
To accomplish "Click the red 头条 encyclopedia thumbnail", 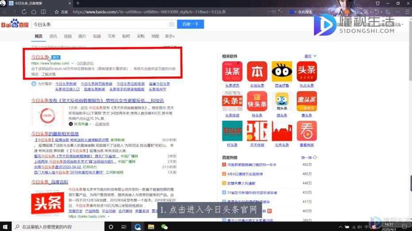I will pyautogui.click(x=47, y=203).
